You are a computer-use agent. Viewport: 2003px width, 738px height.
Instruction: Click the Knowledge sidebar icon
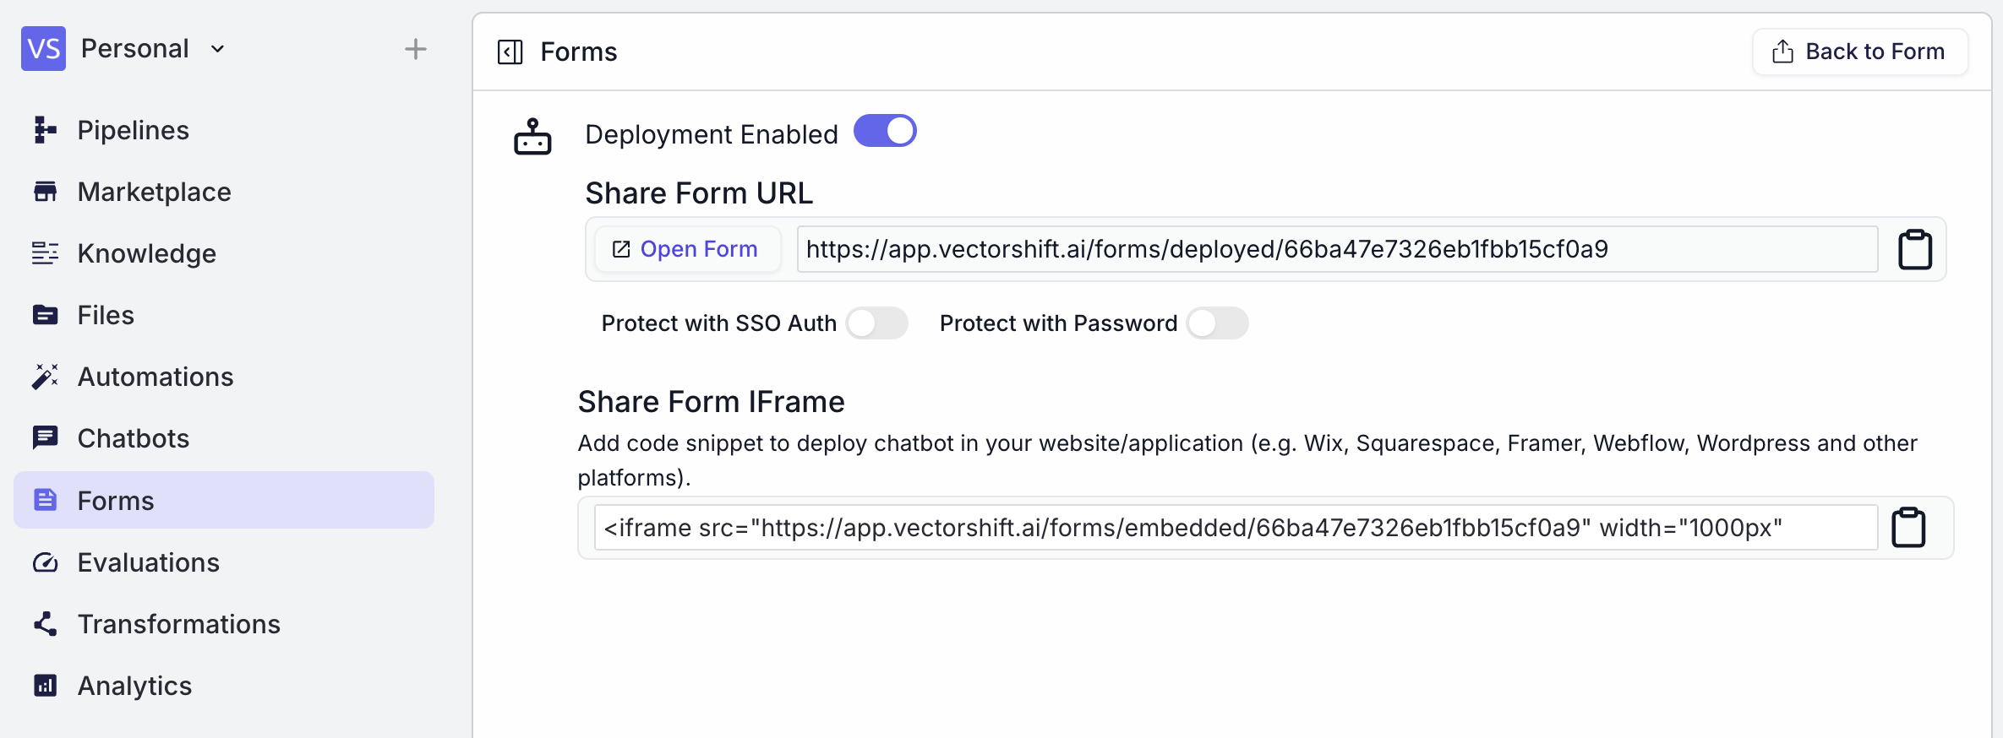coord(44,252)
